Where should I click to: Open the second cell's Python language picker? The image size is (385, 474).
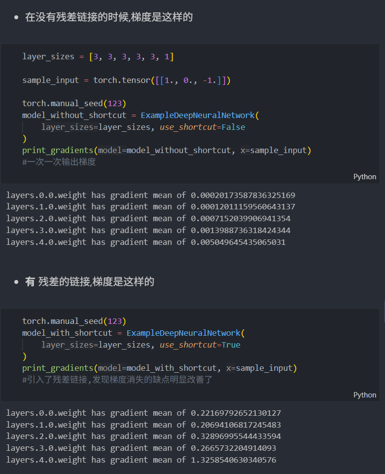tap(364, 395)
